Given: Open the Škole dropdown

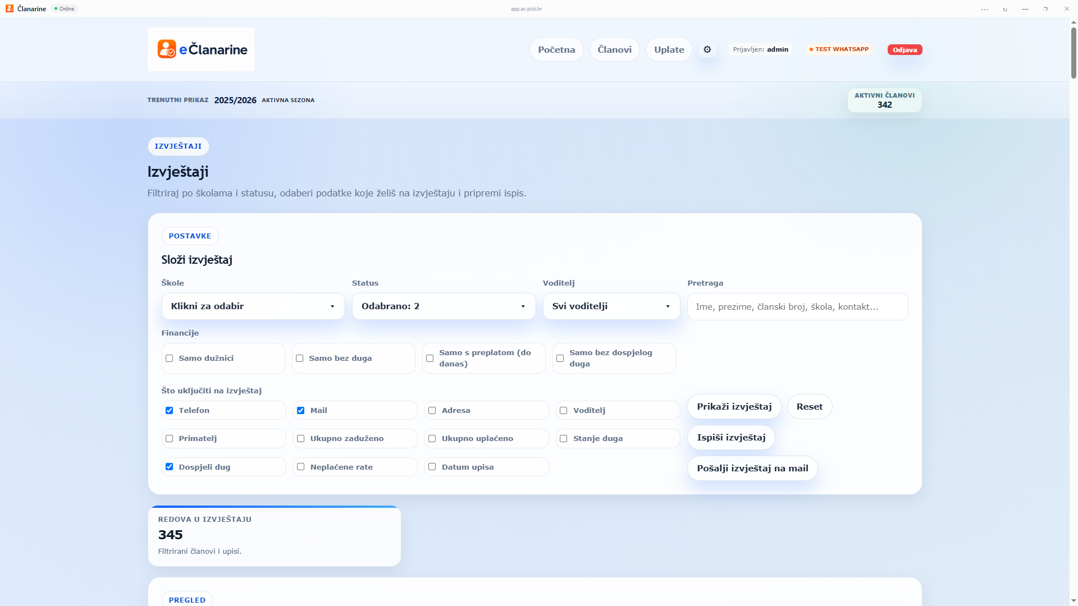Looking at the screenshot, I should [253, 306].
